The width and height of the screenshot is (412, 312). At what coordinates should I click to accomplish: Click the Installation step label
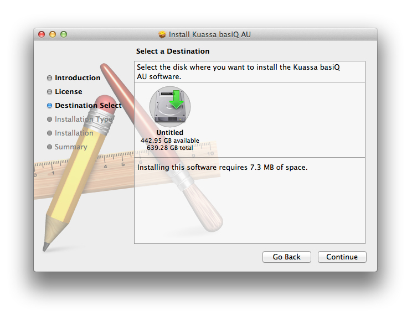(74, 133)
